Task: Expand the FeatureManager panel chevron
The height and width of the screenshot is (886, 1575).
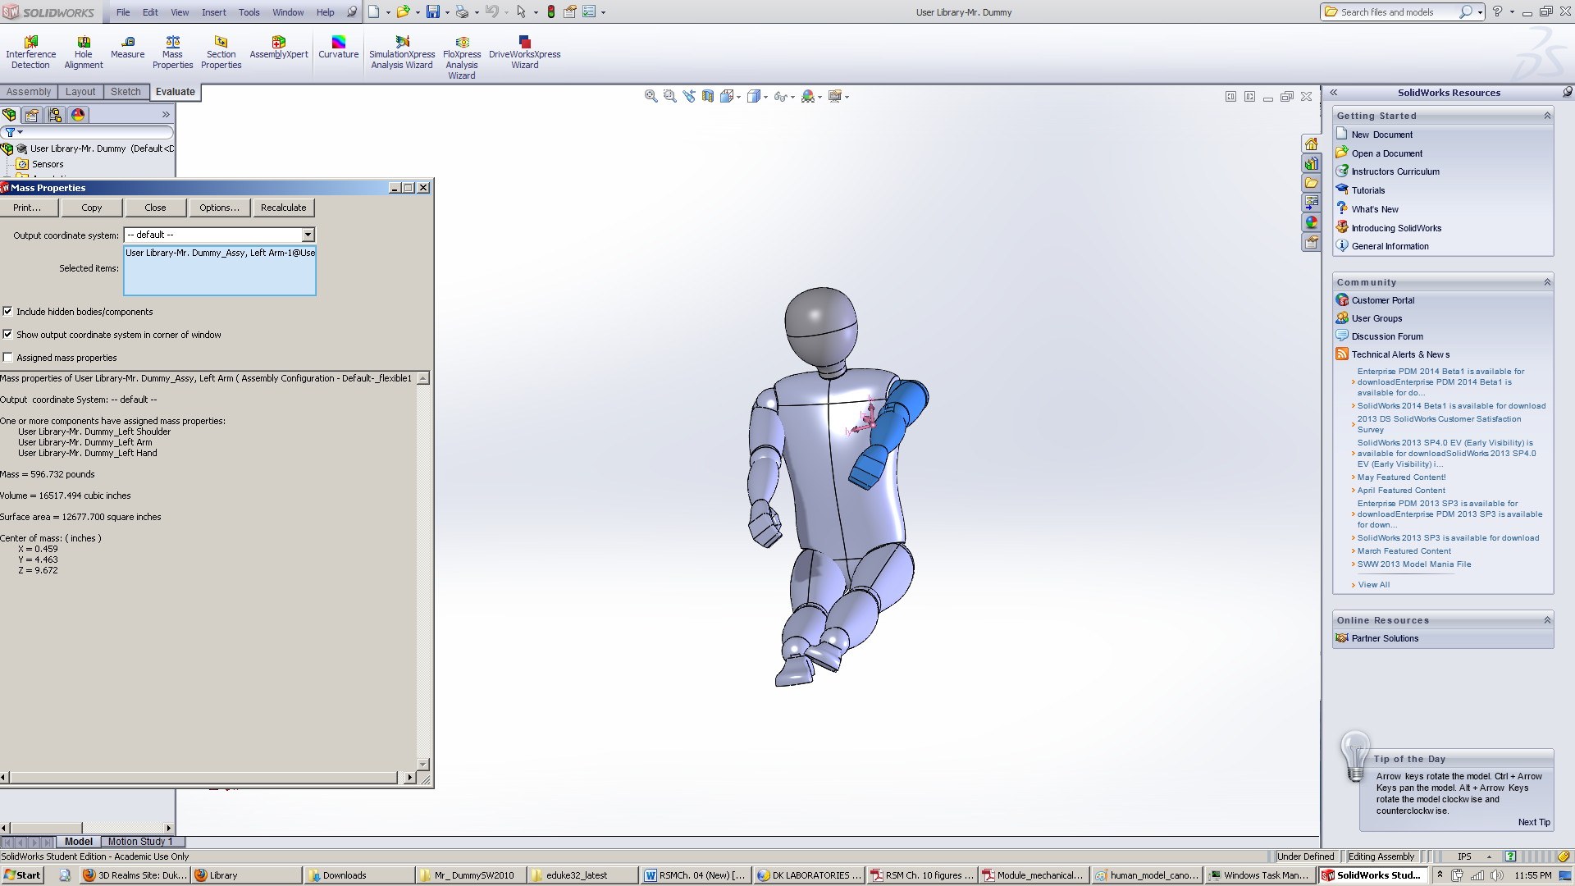Action: click(166, 115)
